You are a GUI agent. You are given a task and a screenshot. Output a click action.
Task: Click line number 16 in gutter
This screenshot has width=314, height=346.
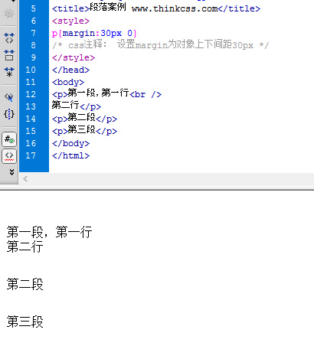point(31,143)
